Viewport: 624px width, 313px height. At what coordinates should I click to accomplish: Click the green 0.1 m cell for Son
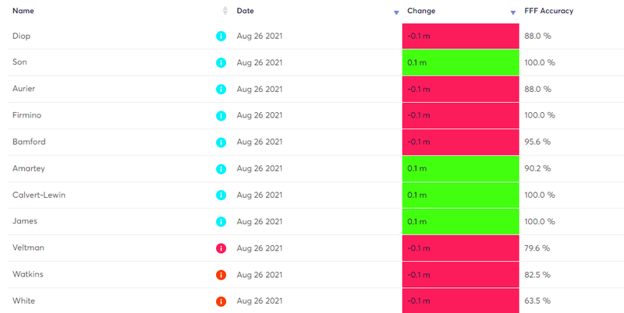tap(460, 63)
